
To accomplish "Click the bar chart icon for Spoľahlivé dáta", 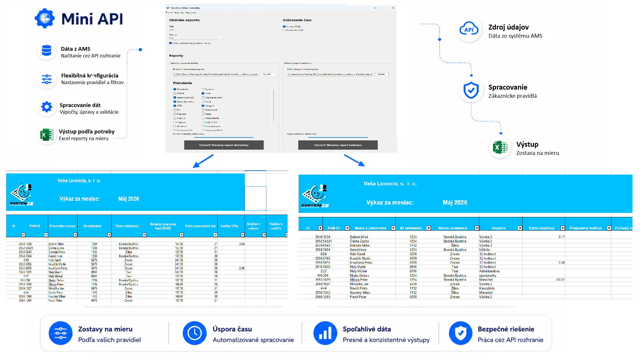I will [x=325, y=333].
